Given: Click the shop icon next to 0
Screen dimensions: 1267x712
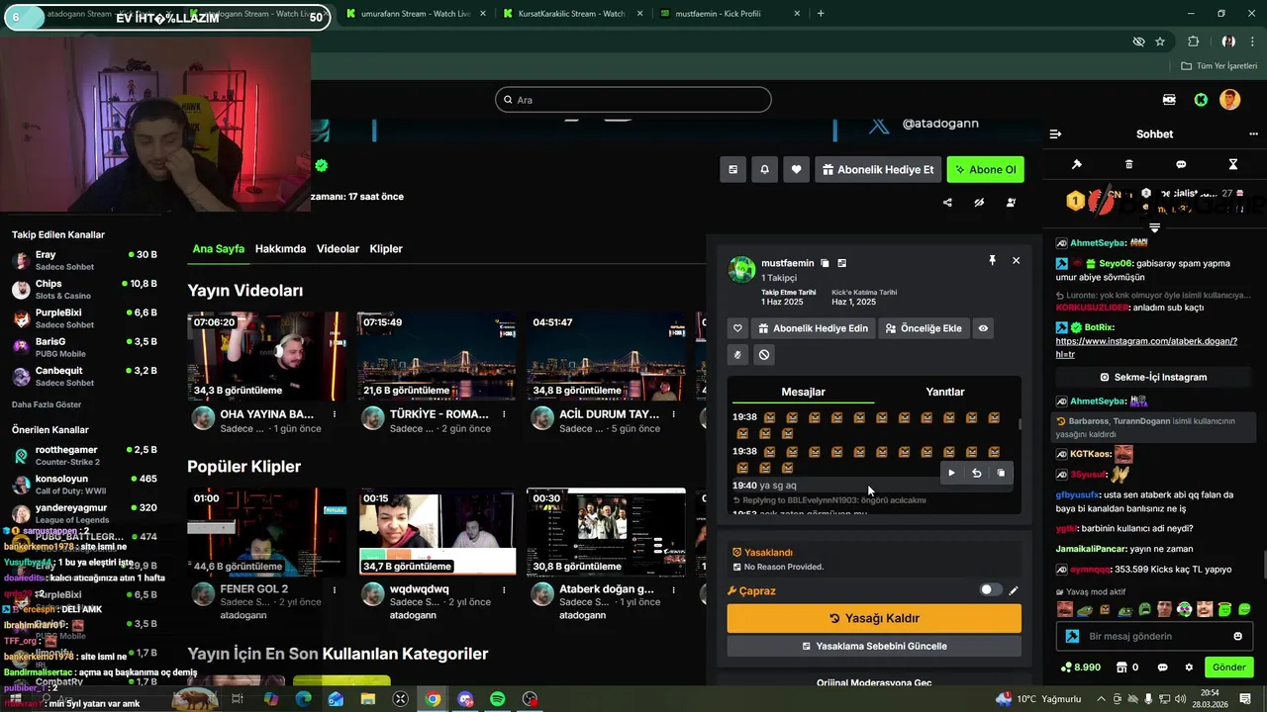Looking at the screenshot, I should [1121, 667].
